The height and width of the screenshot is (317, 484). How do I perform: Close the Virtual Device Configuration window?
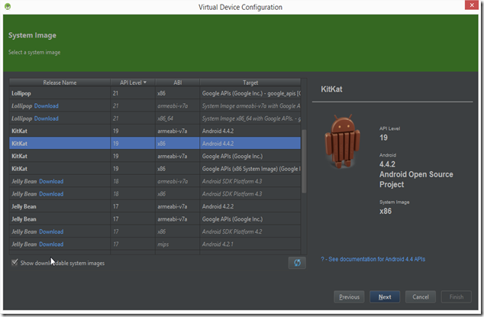click(472, 5)
